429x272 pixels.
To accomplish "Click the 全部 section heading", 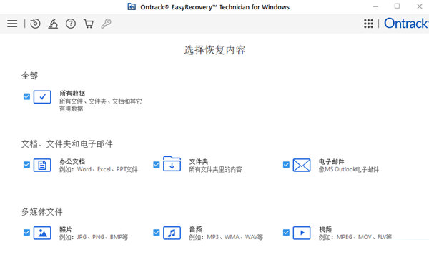I will point(29,76).
